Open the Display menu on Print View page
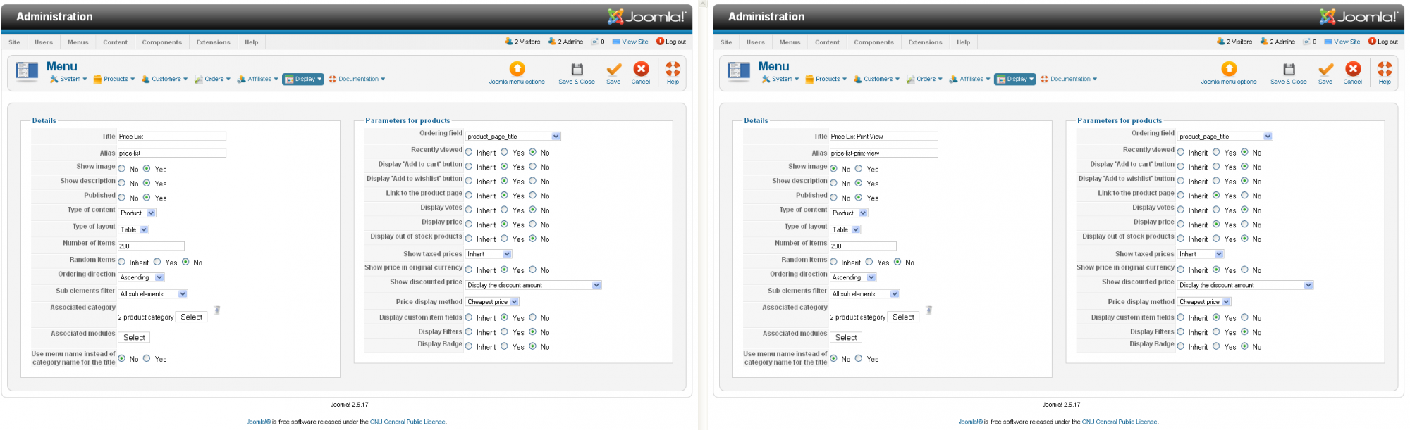 [x=1015, y=79]
